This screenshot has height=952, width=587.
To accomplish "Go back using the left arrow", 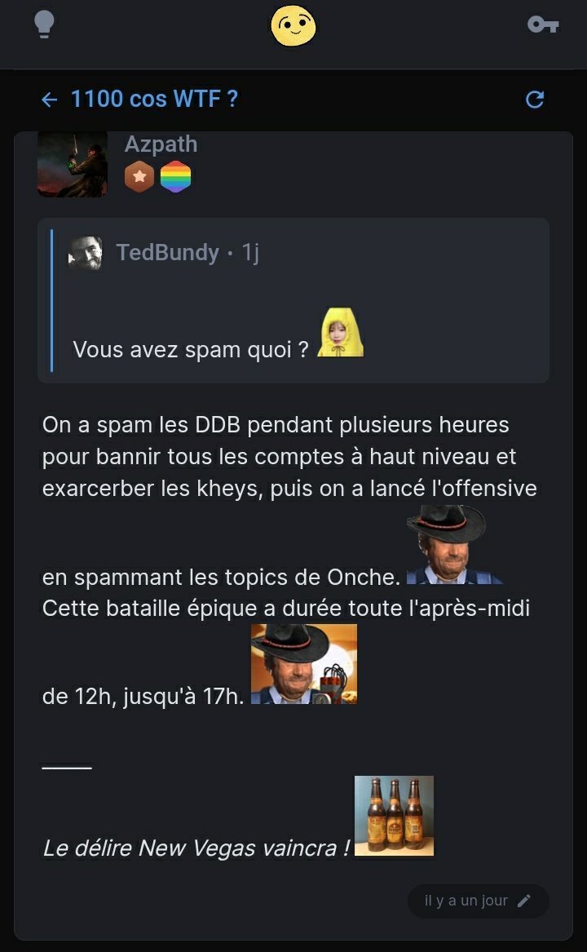I will coord(49,99).
